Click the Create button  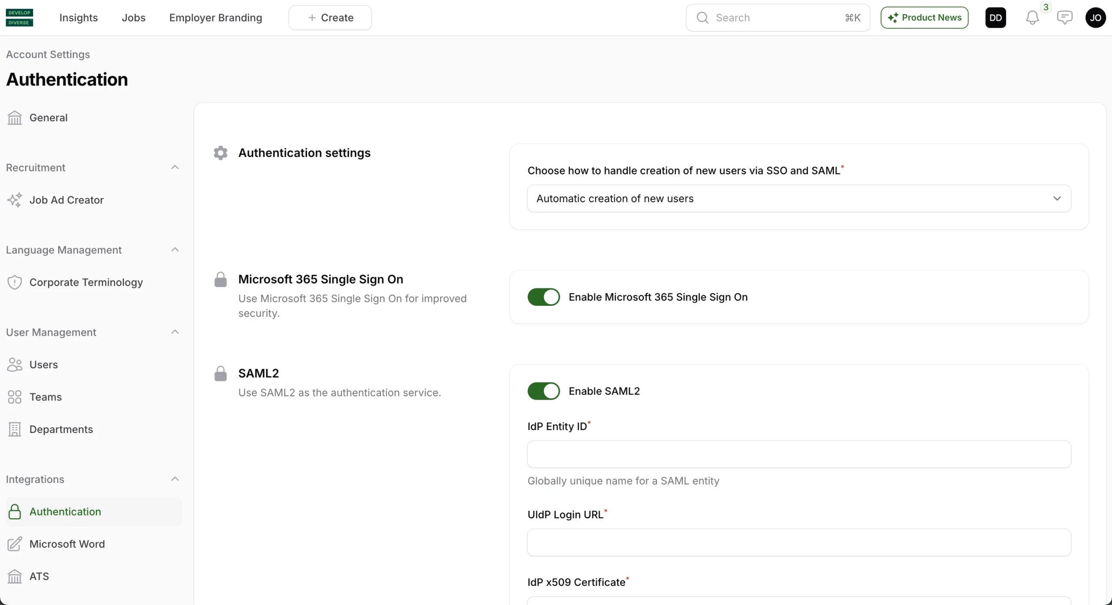click(x=330, y=18)
